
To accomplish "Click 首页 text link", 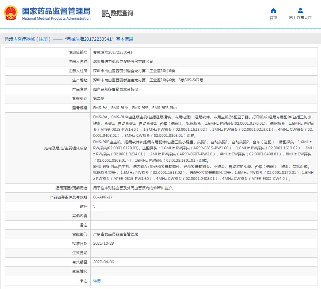I will tap(273, 18).
